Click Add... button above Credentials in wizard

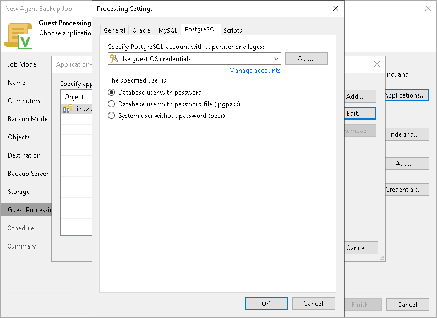click(407, 163)
